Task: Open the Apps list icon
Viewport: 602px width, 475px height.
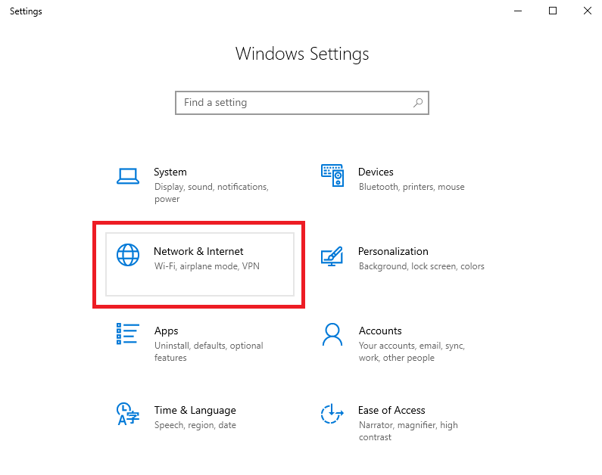Action: click(x=128, y=334)
